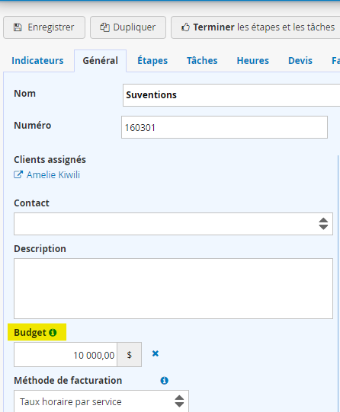This screenshot has height=412, width=340.
Task: Go to the Tâches tab
Action: tap(202, 61)
